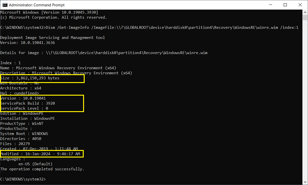Click the Directories : 4050 line

pos(21,139)
